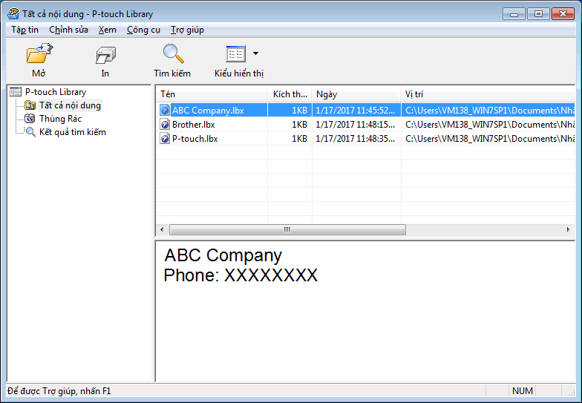Open the Trợ giúp menu

click(x=187, y=30)
